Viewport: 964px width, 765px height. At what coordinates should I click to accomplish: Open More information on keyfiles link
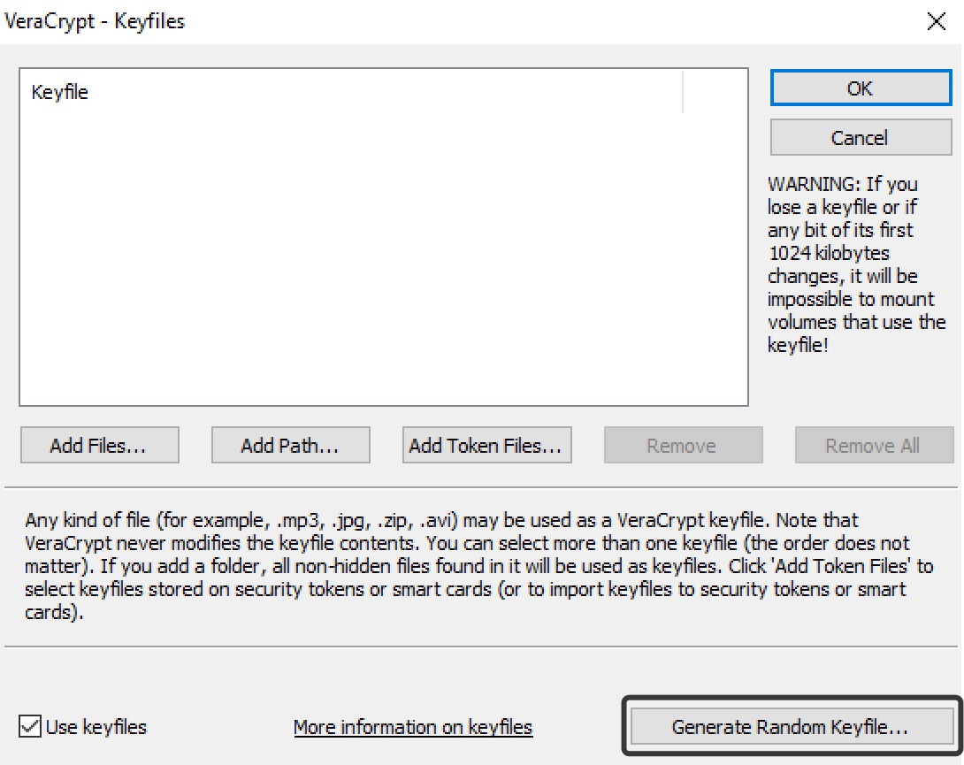tap(413, 728)
